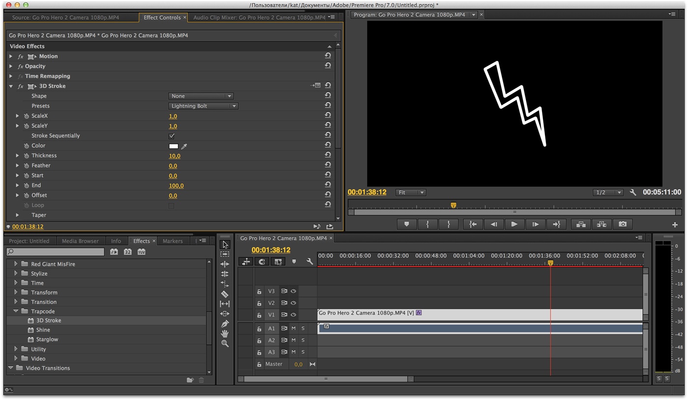Viewport: 688px width, 400px height.
Task: Play the sequence in Program monitor
Action: (x=515, y=224)
